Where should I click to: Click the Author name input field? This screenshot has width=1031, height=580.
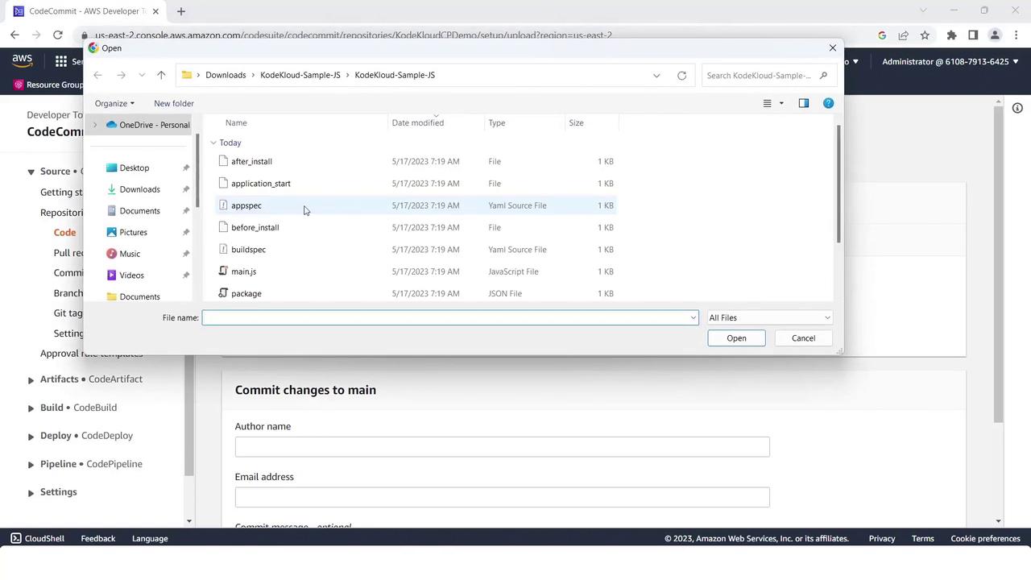[502, 446]
